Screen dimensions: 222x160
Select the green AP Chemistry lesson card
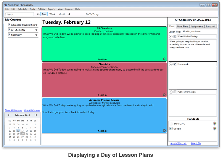(x=104, y=44)
